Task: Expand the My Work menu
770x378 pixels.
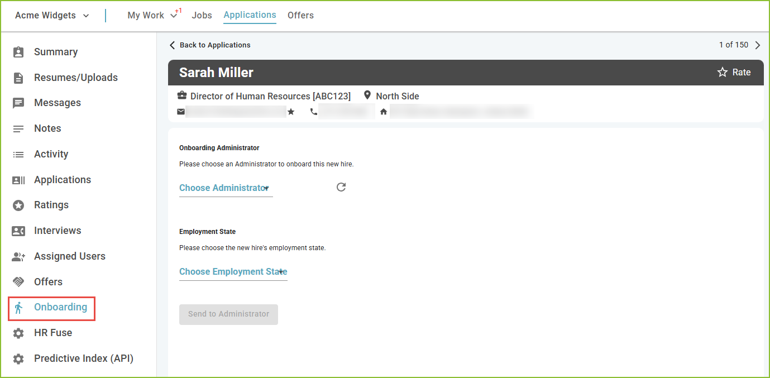Action: click(152, 16)
